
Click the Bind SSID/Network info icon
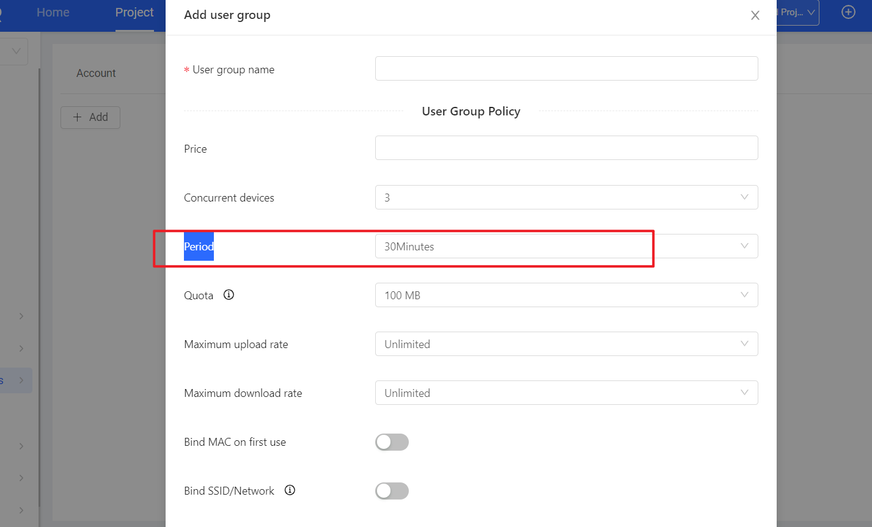pos(290,490)
